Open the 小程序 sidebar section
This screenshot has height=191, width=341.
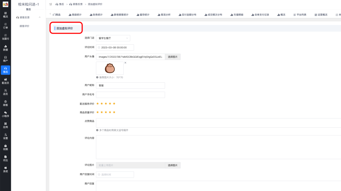point(5,114)
